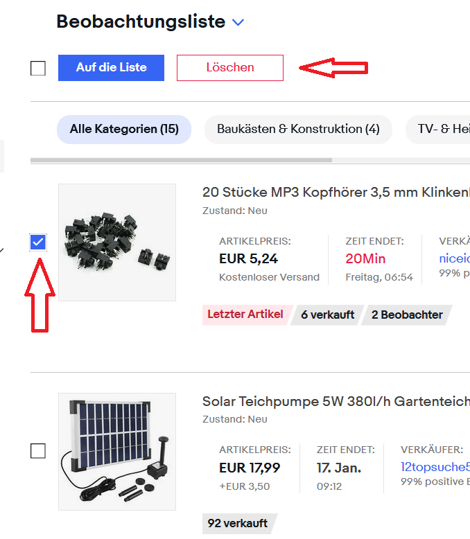Select the Alle Kategorien (15) filter
470x539 pixels.
pos(124,130)
